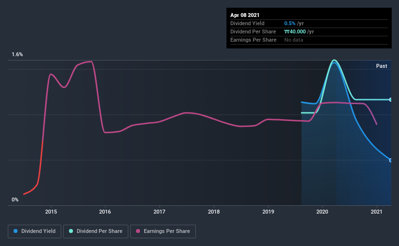Click the pink Earnings Per Share legend dot
This screenshot has width=399, height=246.
[138, 231]
